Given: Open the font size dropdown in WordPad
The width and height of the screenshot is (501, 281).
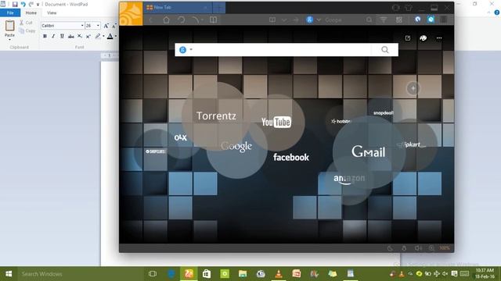Looking at the screenshot, I should click(98, 26).
